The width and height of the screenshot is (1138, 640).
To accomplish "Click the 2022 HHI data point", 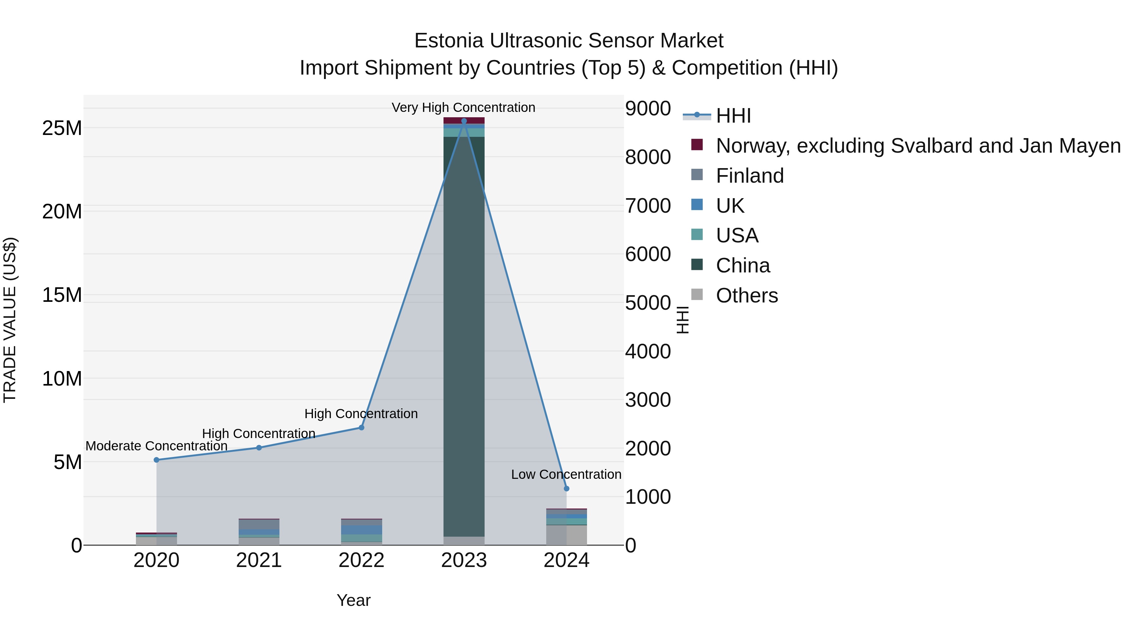I will (x=361, y=428).
